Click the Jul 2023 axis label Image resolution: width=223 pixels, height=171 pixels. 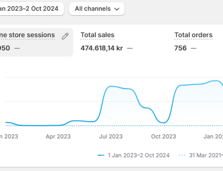pos(110,136)
